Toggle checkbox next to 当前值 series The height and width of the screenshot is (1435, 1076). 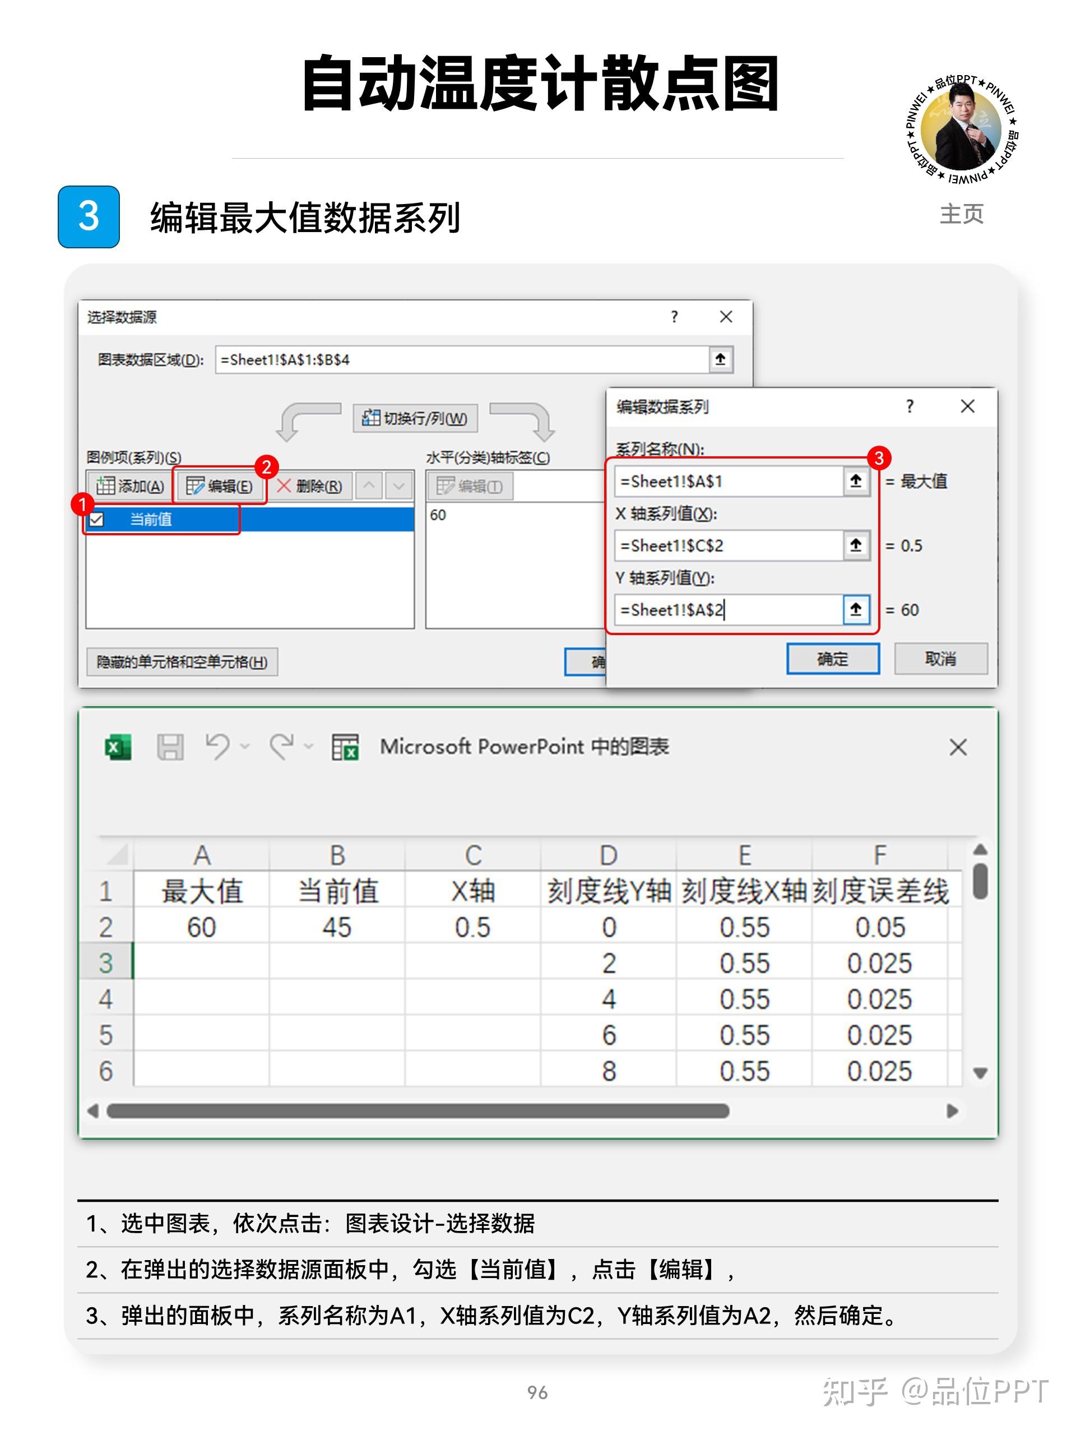click(96, 519)
